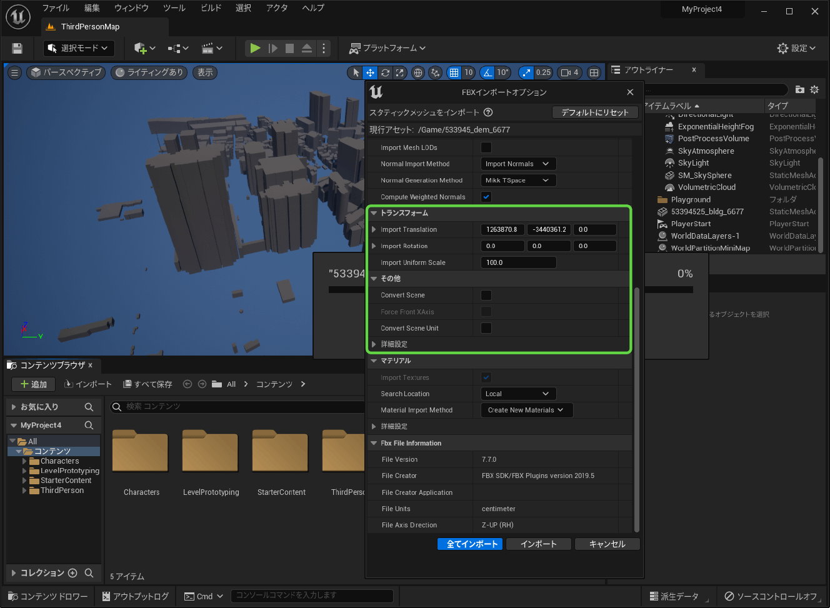Click the green Play button
This screenshot has height=608, width=830.
pyautogui.click(x=255, y=48)
